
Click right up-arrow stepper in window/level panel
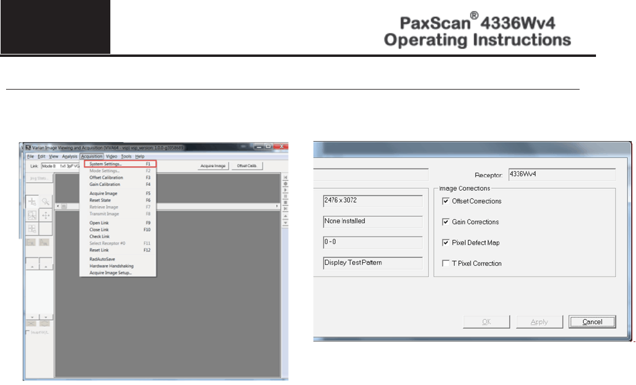click(x=46, y=267)
